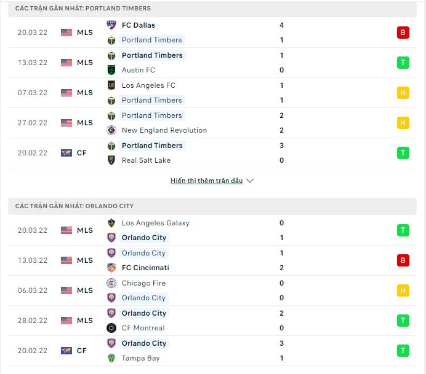Click the red B badge for FC Cincinnati match
The width and height of the screenshot is (426, 374).
click(403, 260)
